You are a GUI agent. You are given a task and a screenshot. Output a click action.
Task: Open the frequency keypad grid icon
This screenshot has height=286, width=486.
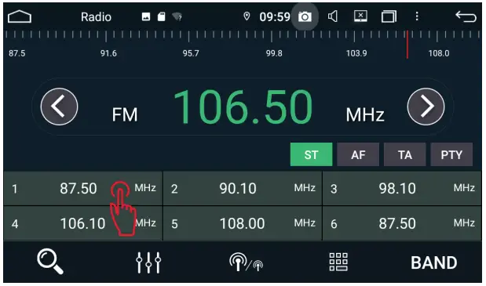point(338,262)
